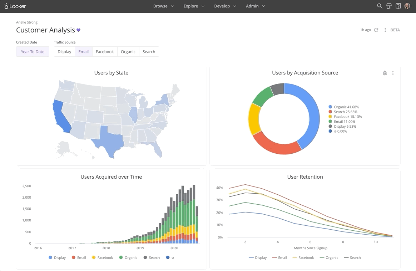
Task: Expand the Explore navigation dropdown
Action: click(x=194, y=6)
